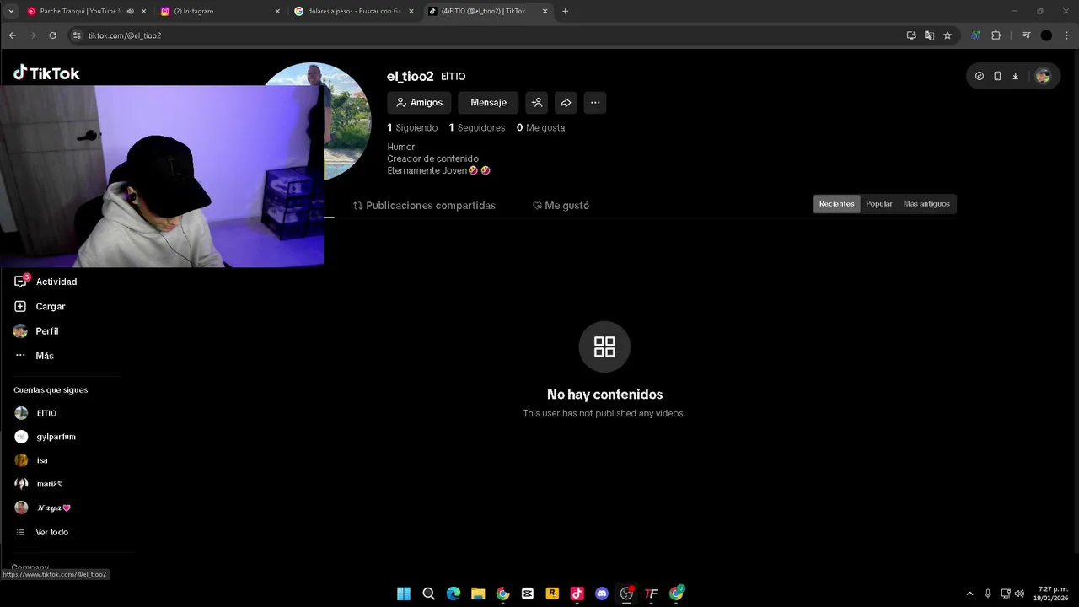Click the install app icon in address bar

911,35
